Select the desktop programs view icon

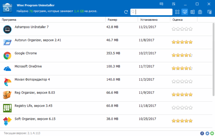point(185,12)
